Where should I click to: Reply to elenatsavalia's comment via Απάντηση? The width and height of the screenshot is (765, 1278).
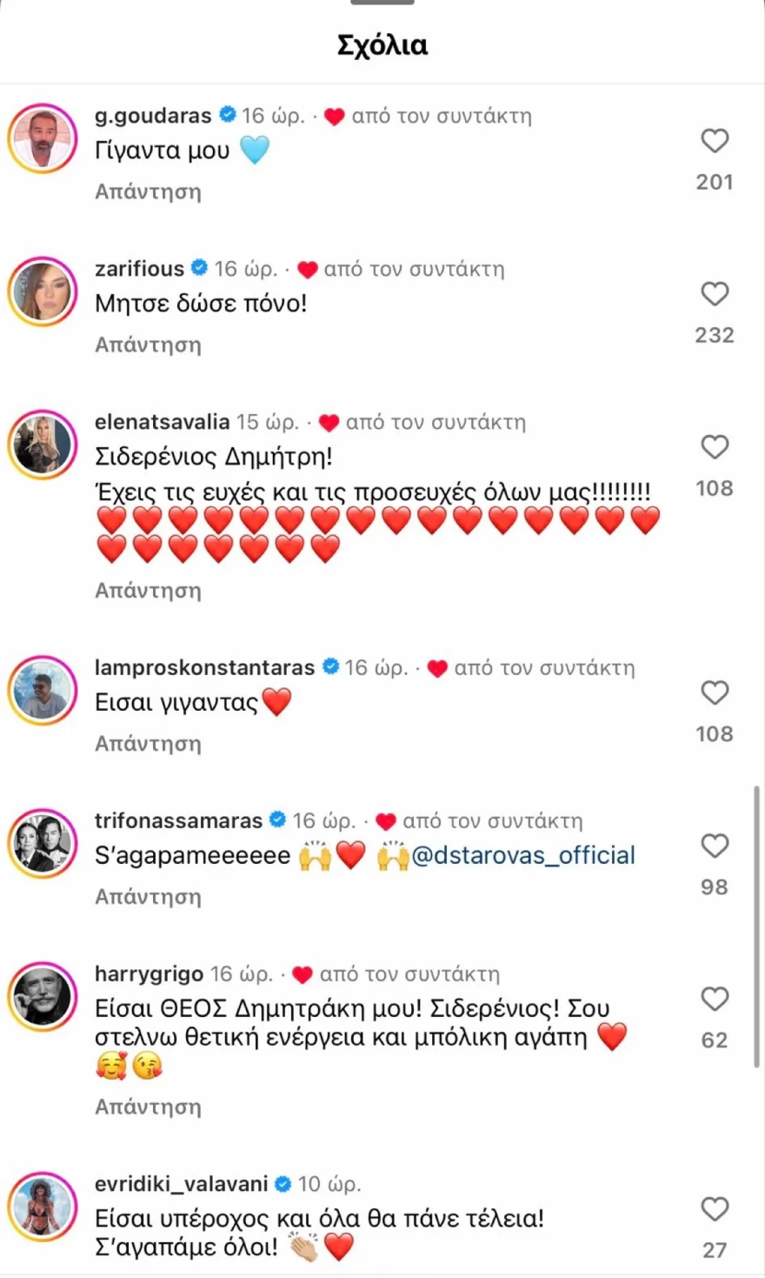tap(148, 591)
